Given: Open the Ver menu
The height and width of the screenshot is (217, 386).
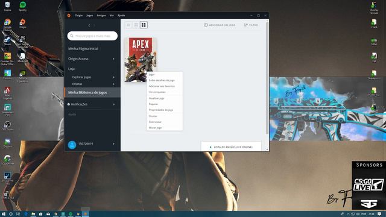Looking at the screenshot, I should [112, 16].
